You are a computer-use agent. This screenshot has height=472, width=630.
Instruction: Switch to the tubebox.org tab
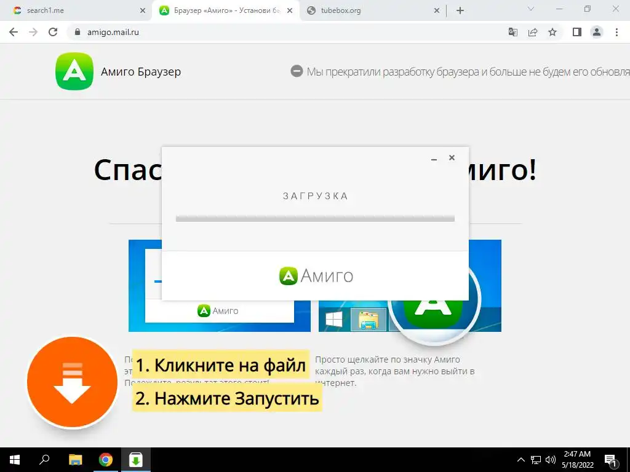click(372, 10)
